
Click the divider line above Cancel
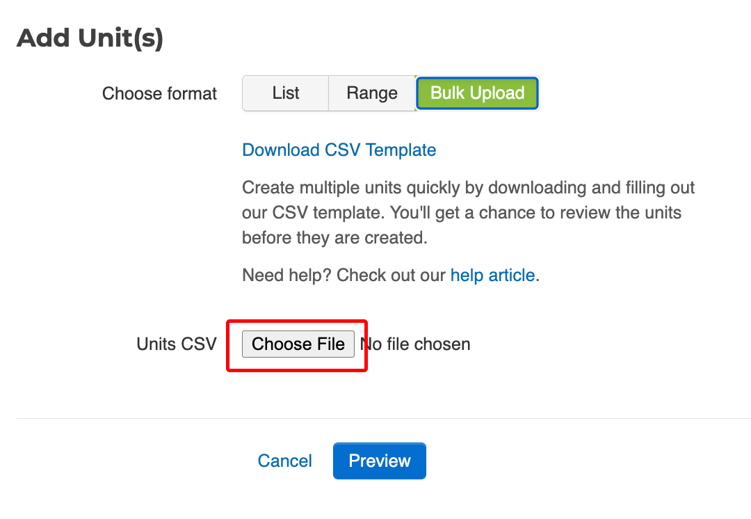point(383,418)
